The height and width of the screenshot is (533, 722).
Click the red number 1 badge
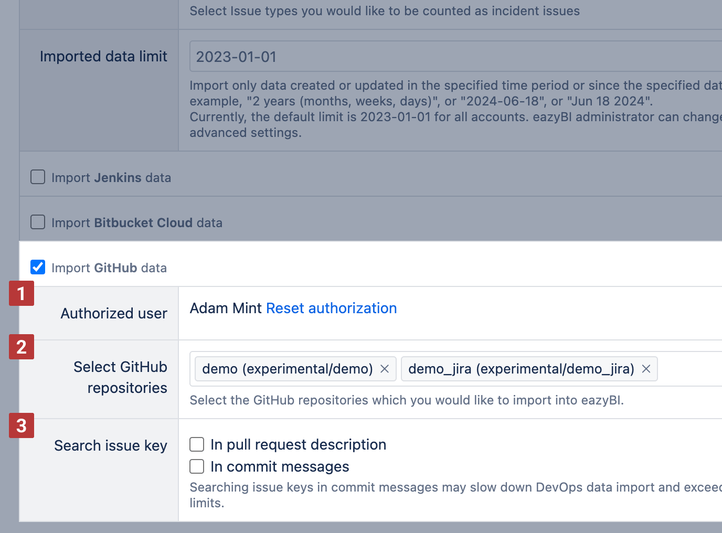pos(22,293)
